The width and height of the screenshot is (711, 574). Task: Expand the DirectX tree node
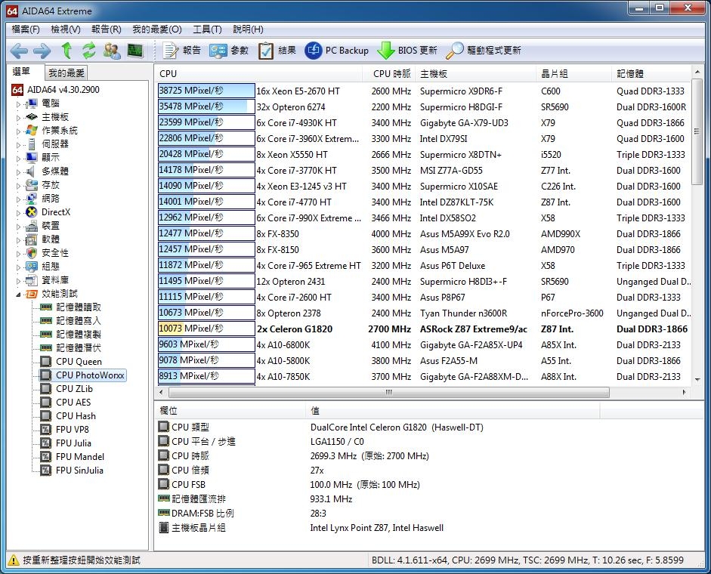pos(18,213)
